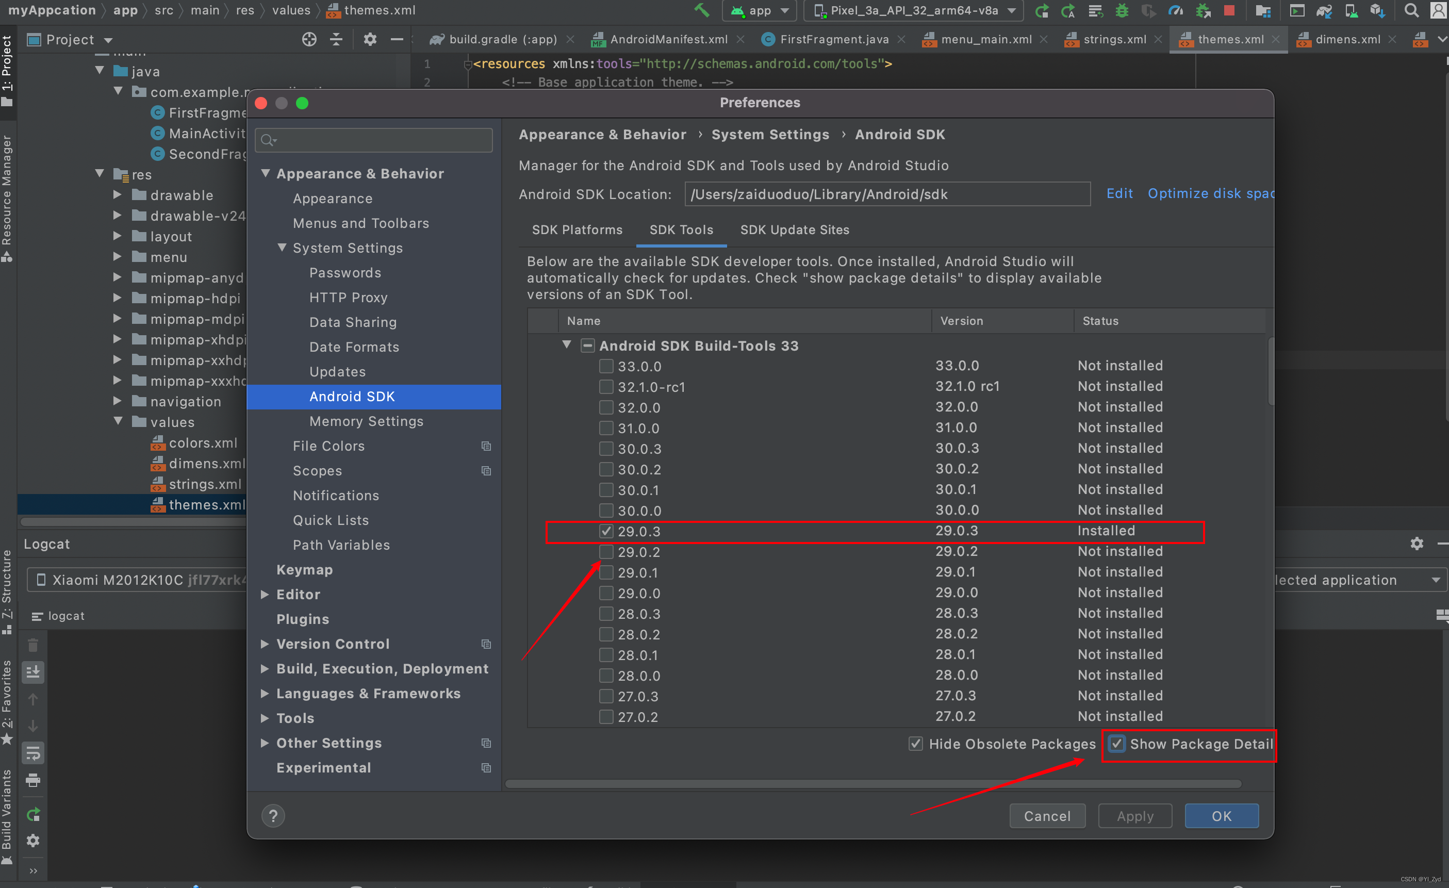Expand the Editor settings section
The width and height of the screenshot is (1449, 888).
coord(265,594)
